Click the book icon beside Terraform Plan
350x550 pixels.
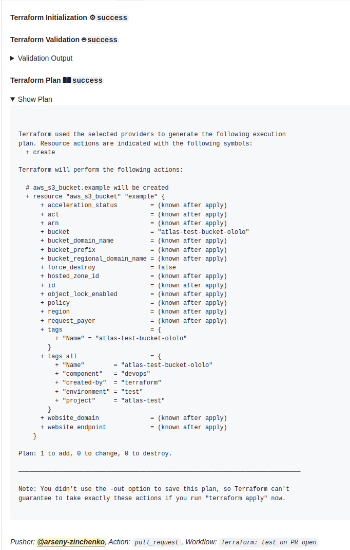pos(67,80)
